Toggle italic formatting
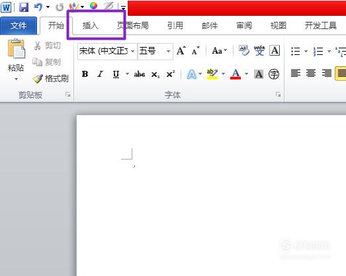 (x=100, y=74)
